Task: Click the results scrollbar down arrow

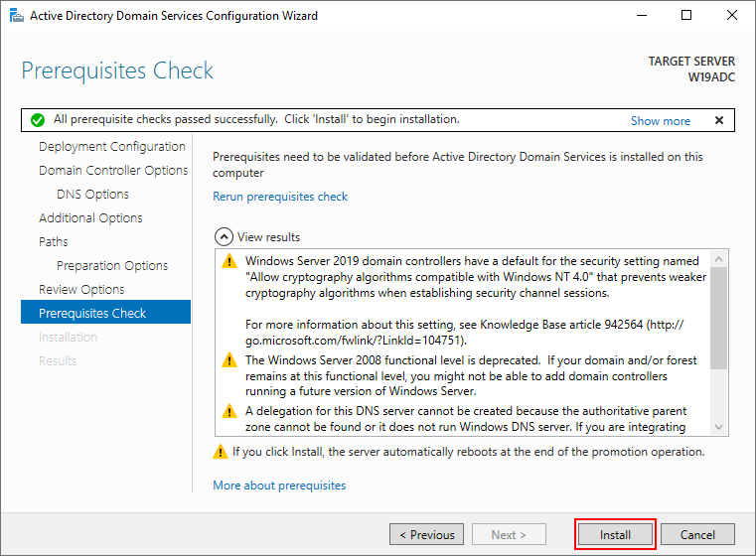Action: 718,426
